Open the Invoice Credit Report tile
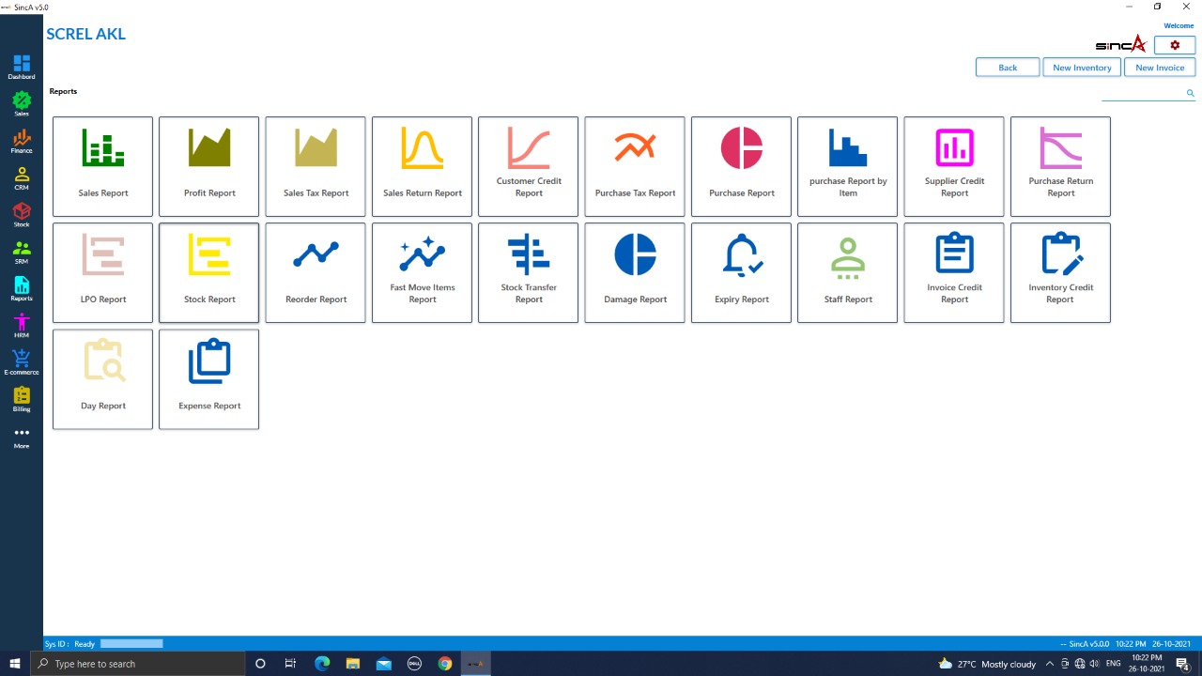 (x=954, y=272)
